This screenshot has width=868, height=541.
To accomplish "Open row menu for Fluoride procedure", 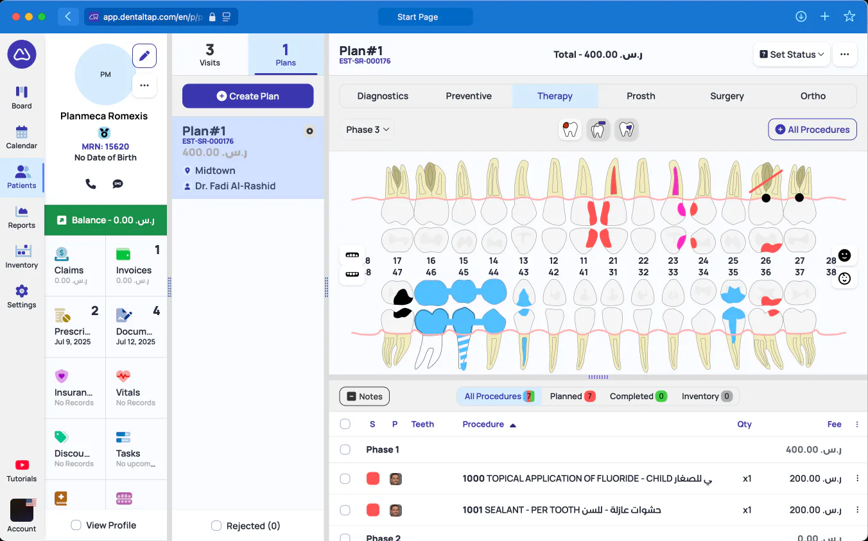I will (857, 479).
